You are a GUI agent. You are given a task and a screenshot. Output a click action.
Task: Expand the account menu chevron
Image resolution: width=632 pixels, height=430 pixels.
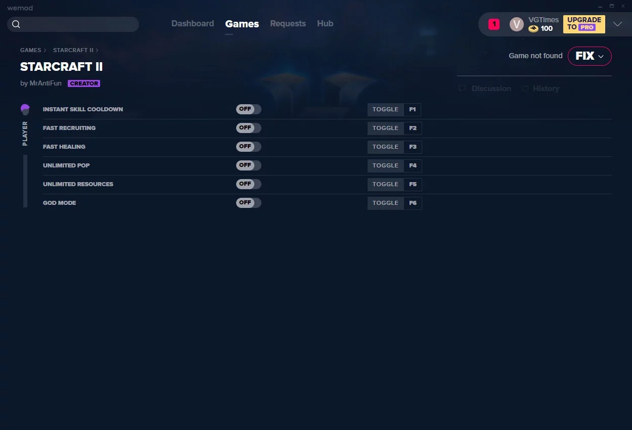pos(617,24)
